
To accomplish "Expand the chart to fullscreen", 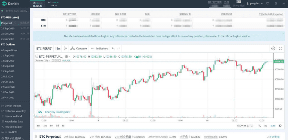I will 280,48.
